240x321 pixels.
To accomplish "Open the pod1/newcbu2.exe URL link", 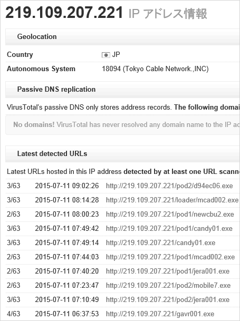I will (x=170, y=214).
